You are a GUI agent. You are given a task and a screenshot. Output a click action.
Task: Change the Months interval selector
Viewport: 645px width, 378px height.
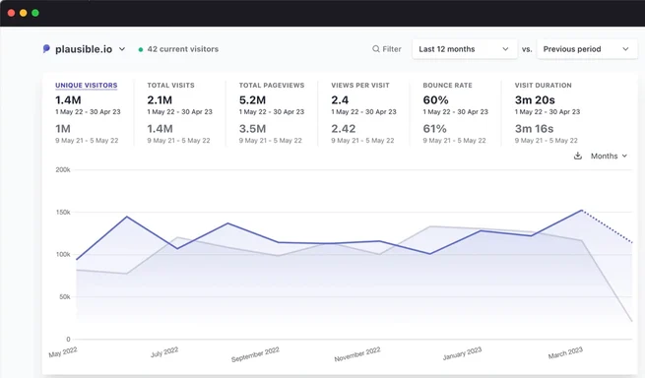pos(610,156)
